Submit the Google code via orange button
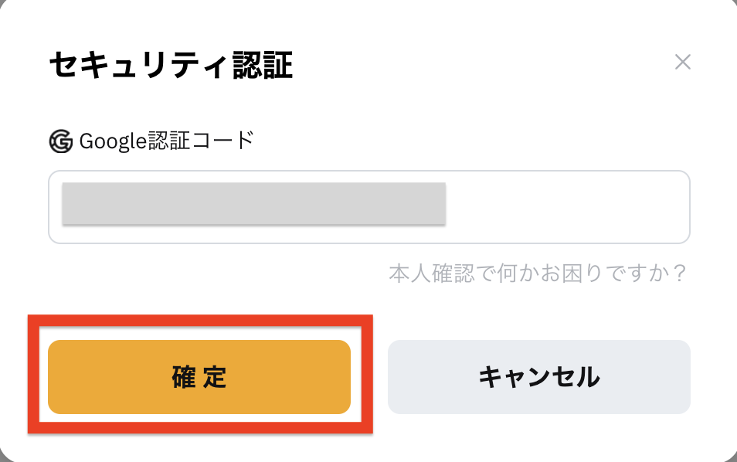737x462 pixels. 199,377
